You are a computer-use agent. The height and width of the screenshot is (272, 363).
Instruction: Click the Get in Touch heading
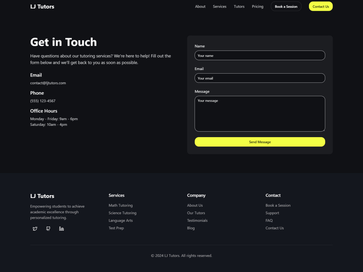click(x=64, y=42)
